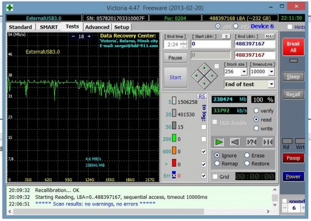Expand the End of test dropdown
Viewport: 311px width, 221px height.
[x=271, y=84]
